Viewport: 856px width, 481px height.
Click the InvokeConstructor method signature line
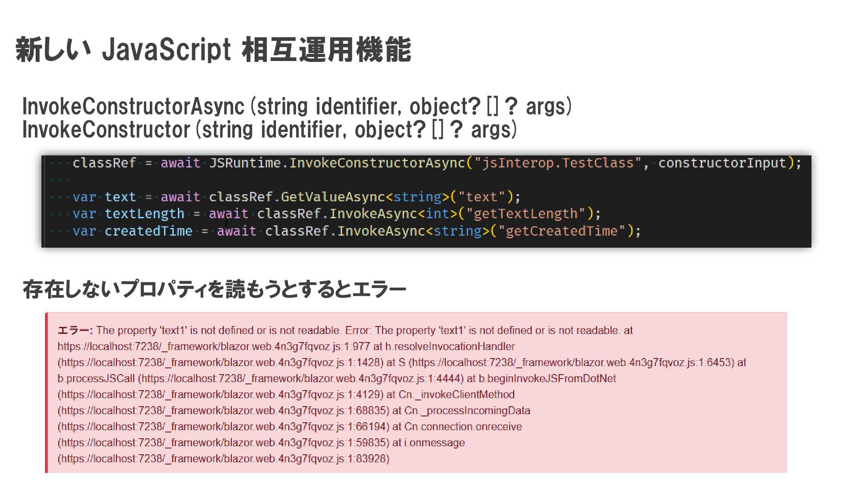pos(269,130)
